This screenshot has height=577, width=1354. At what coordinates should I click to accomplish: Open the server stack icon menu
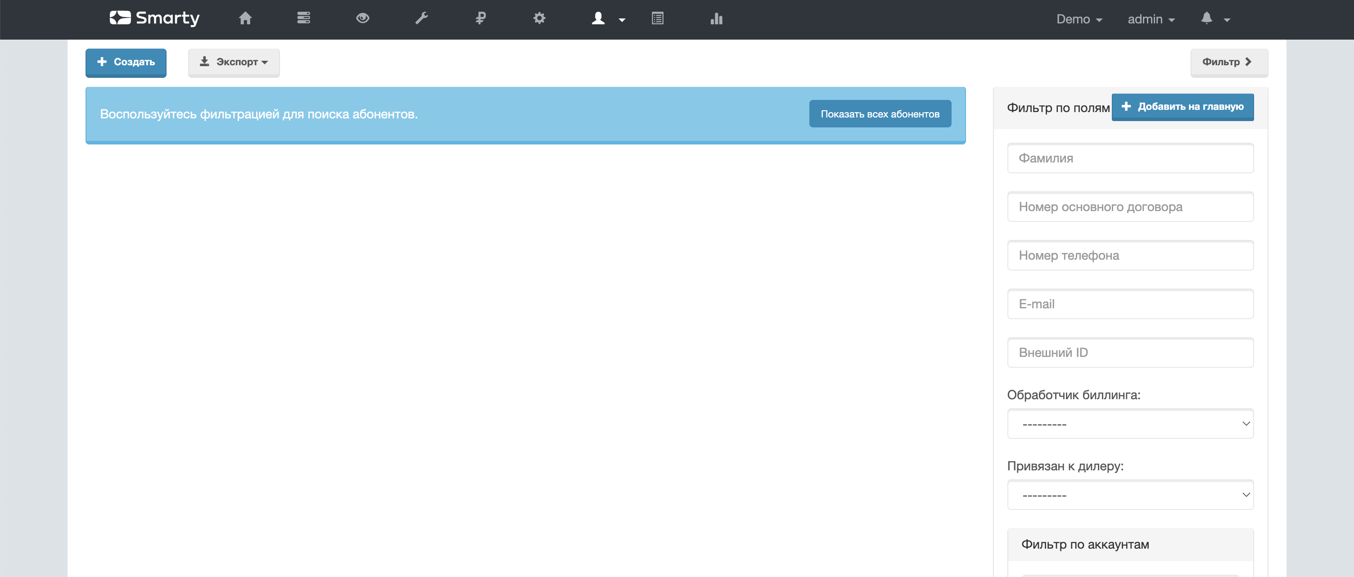[x=303, y=19]
